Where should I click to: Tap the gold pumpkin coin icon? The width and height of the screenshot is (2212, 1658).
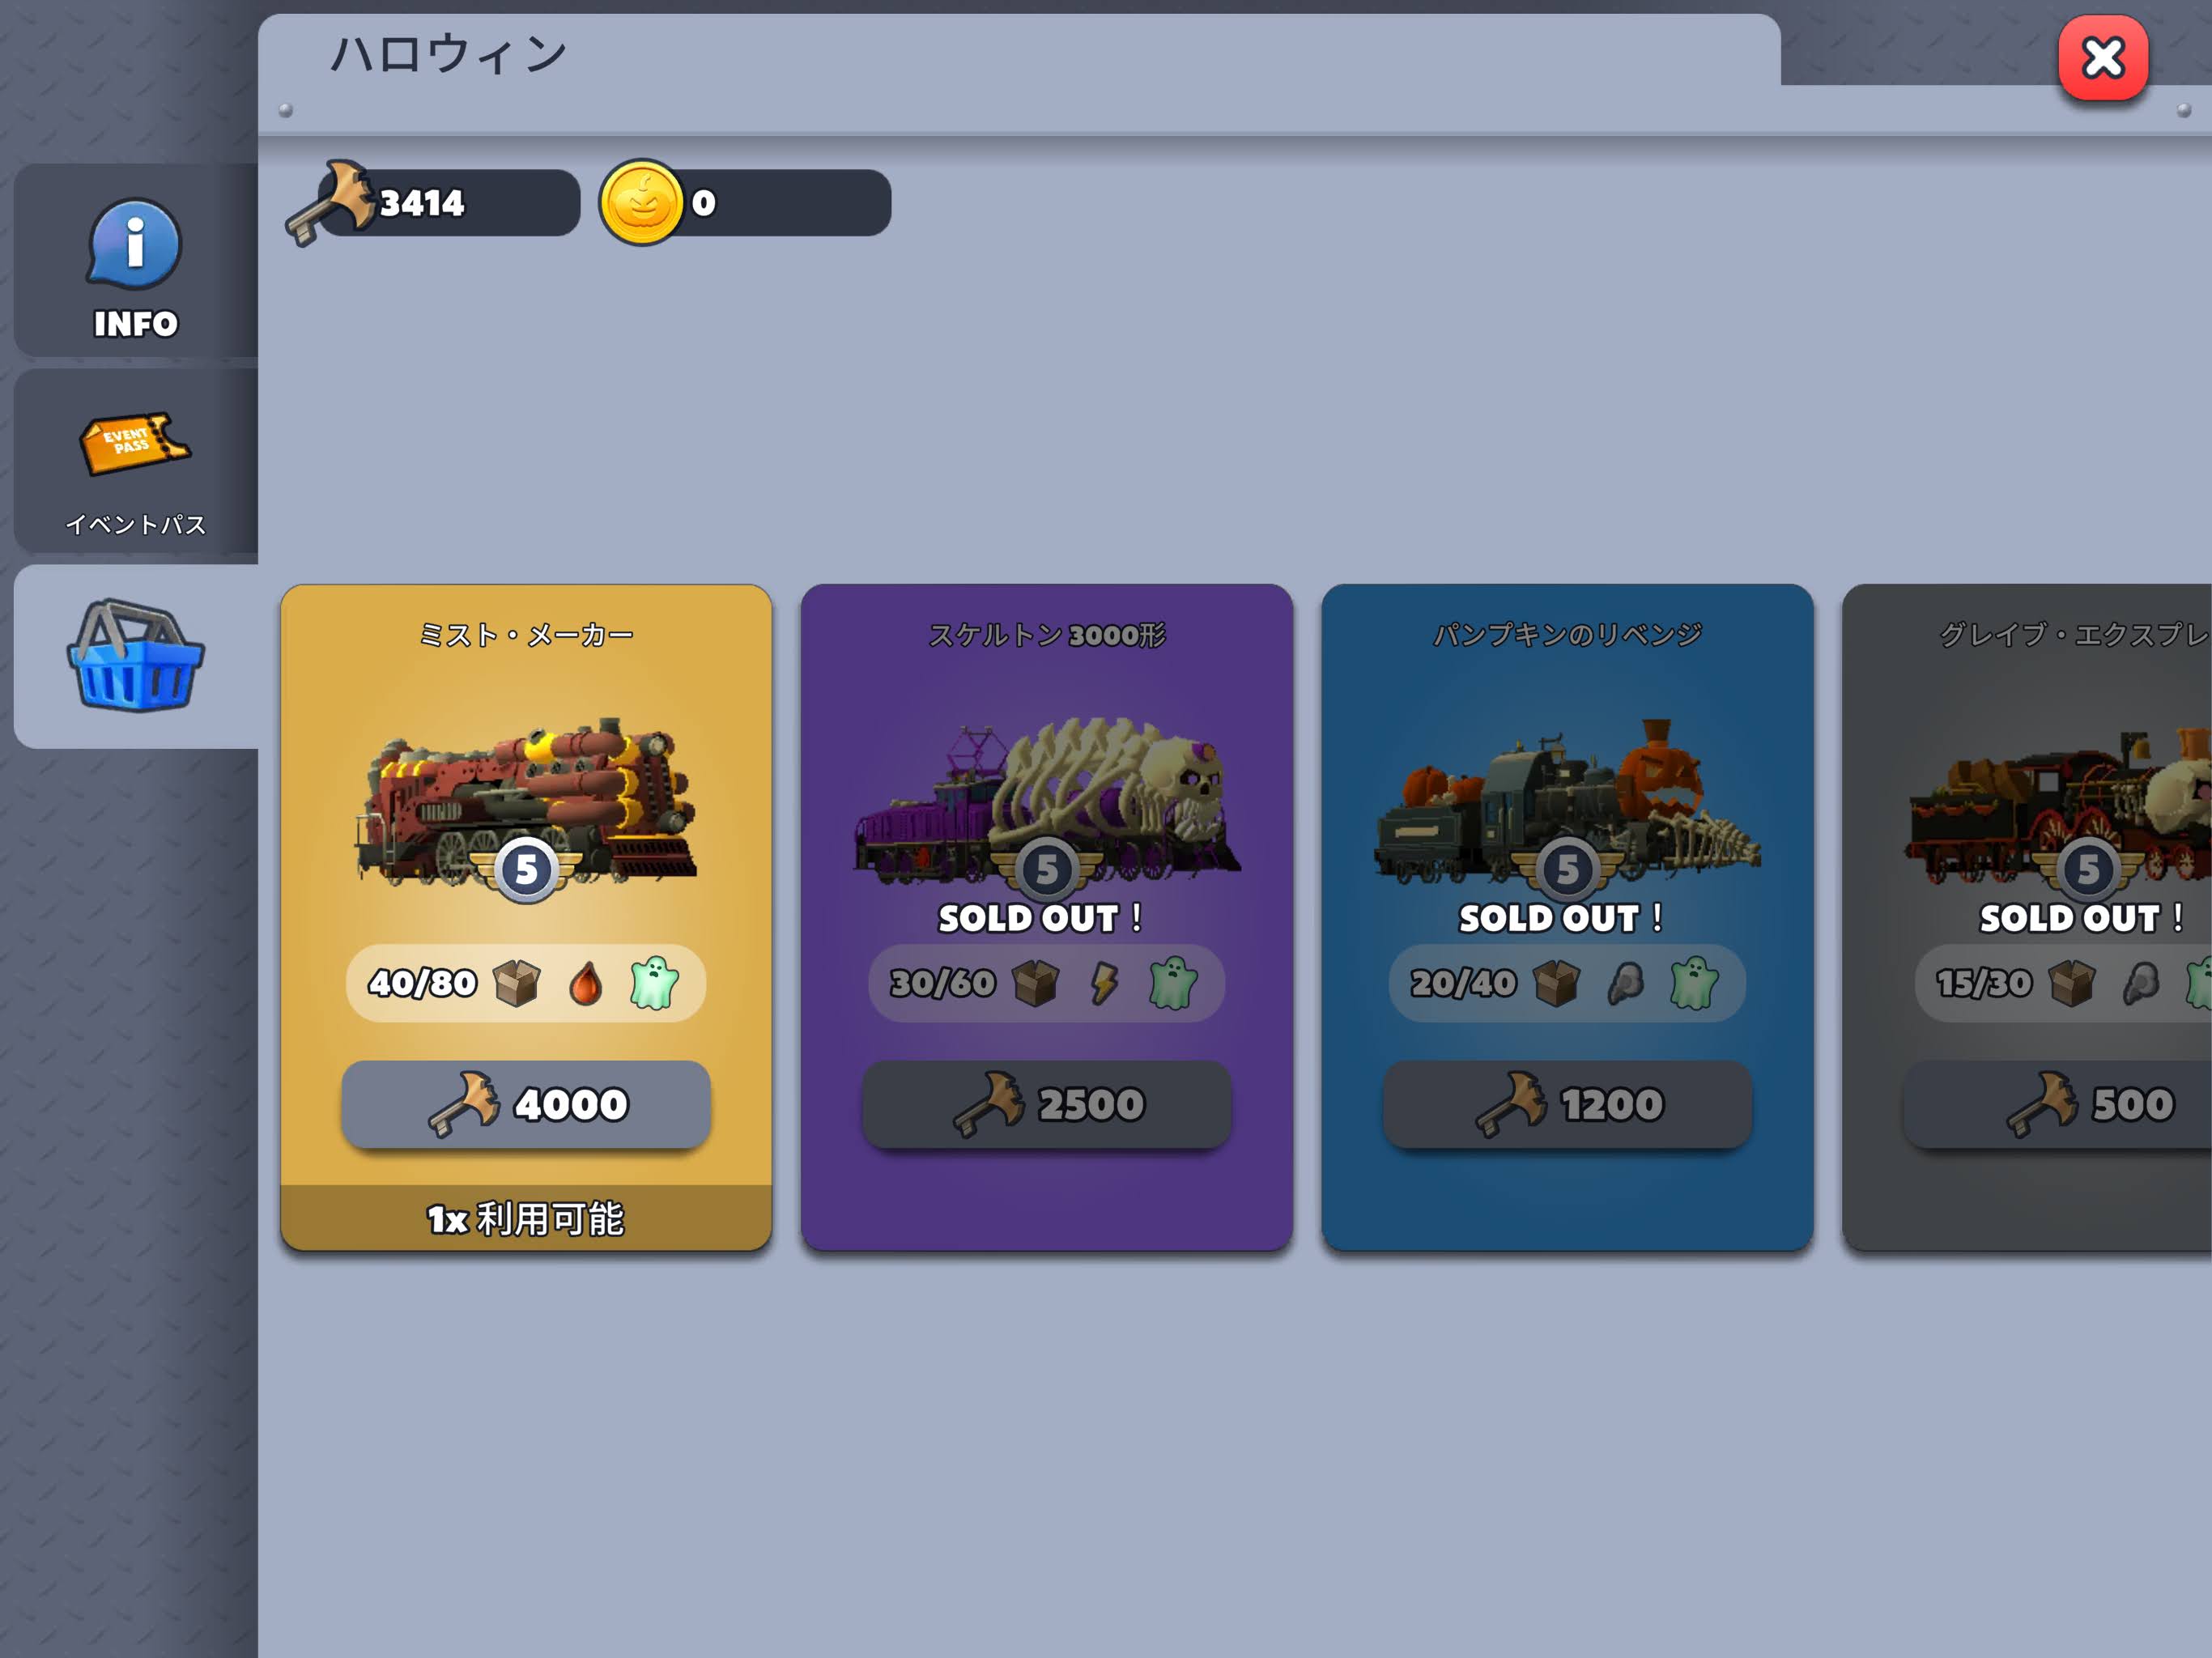pos(642,203)
